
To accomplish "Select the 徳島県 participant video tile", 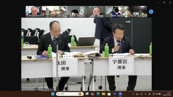I will click(x=76, y=12).
